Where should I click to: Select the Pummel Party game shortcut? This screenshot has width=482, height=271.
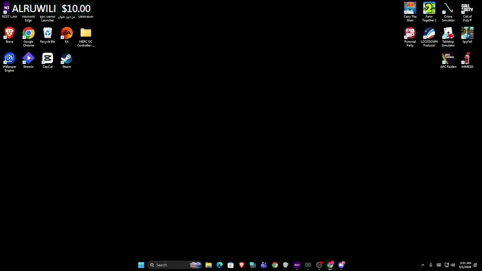[x=410, y=37]
